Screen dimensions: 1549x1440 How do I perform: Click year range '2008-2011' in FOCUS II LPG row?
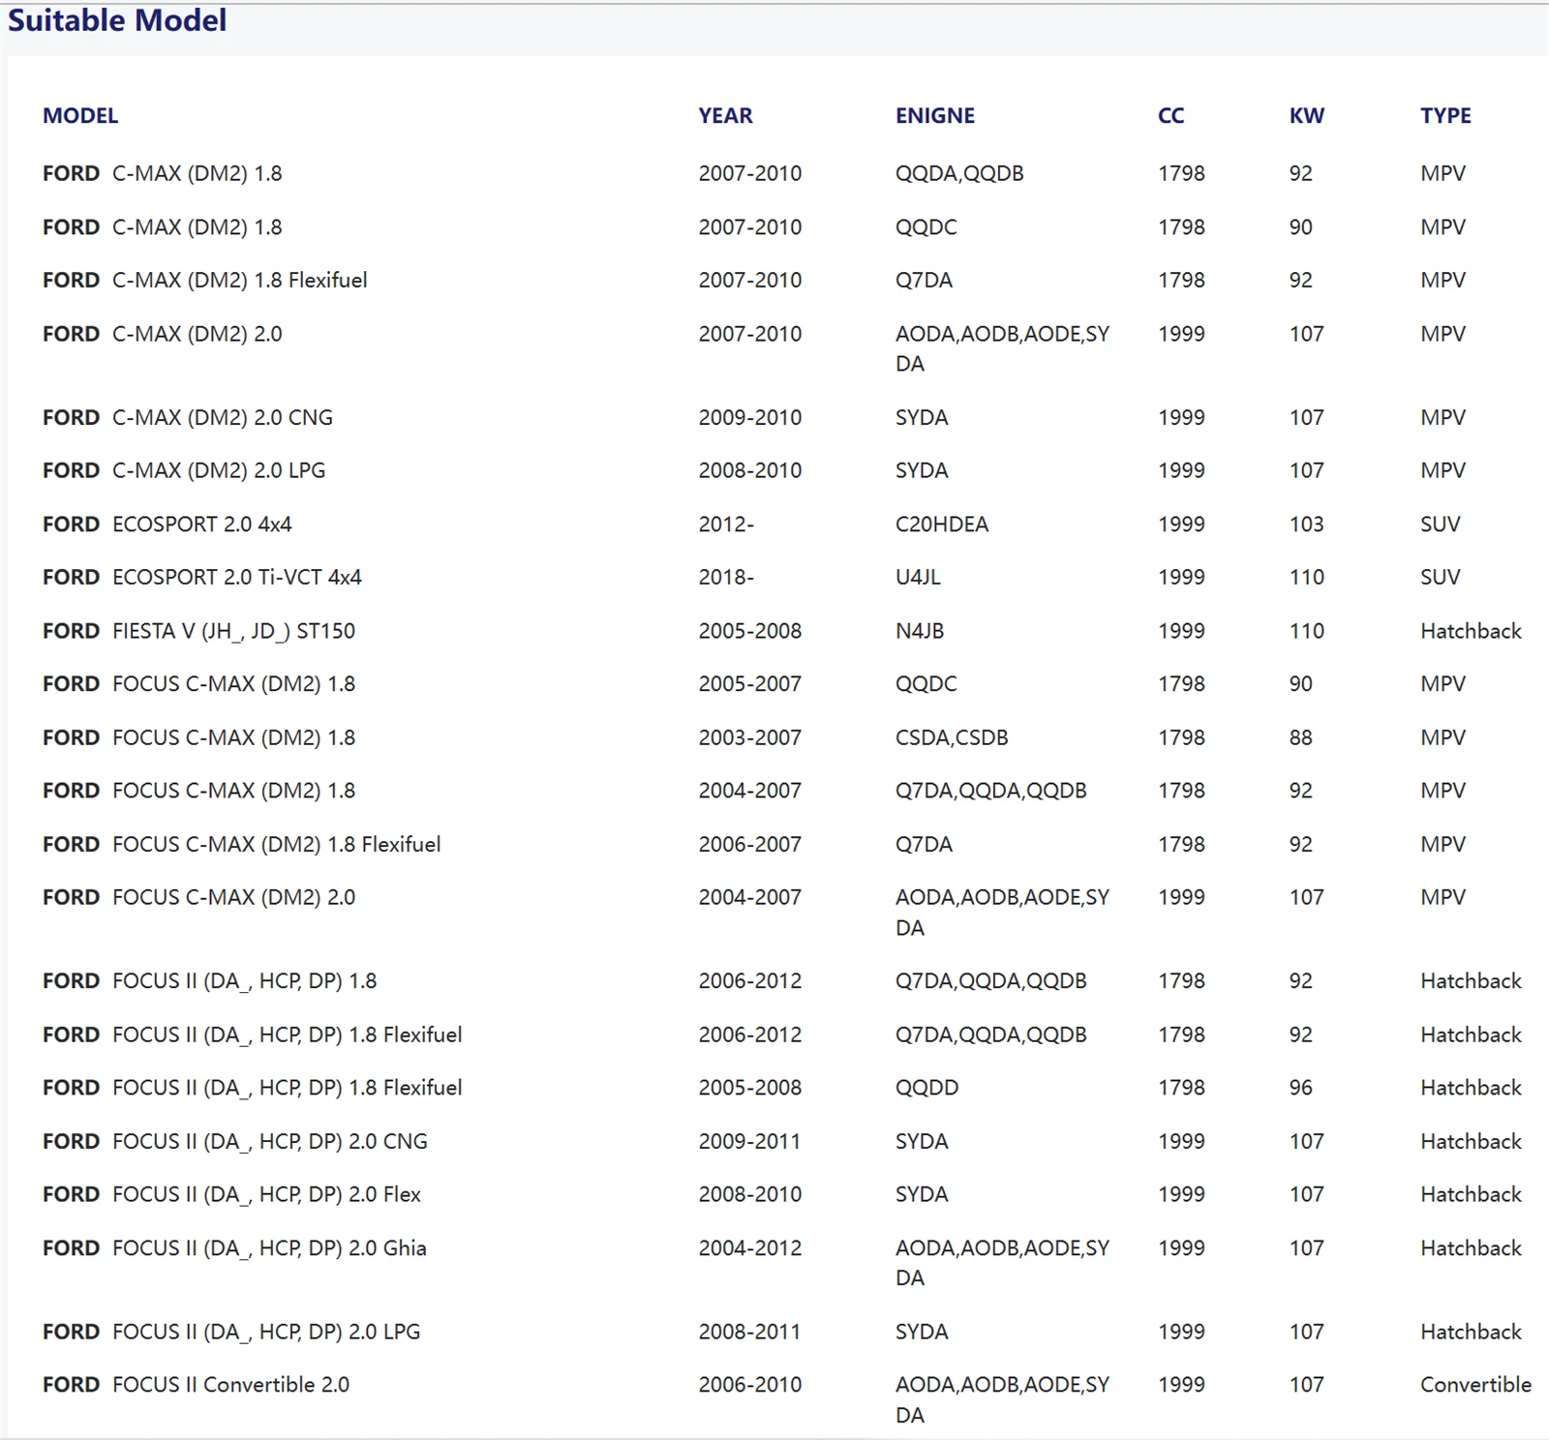[750, 1332]
